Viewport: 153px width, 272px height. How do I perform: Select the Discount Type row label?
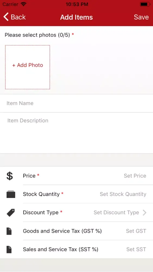41,212
